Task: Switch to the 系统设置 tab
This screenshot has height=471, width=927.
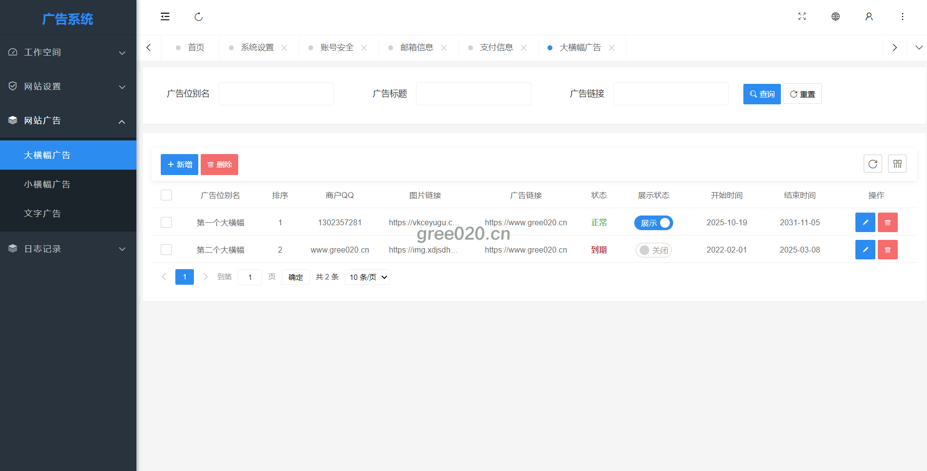Action: point(257,47)
